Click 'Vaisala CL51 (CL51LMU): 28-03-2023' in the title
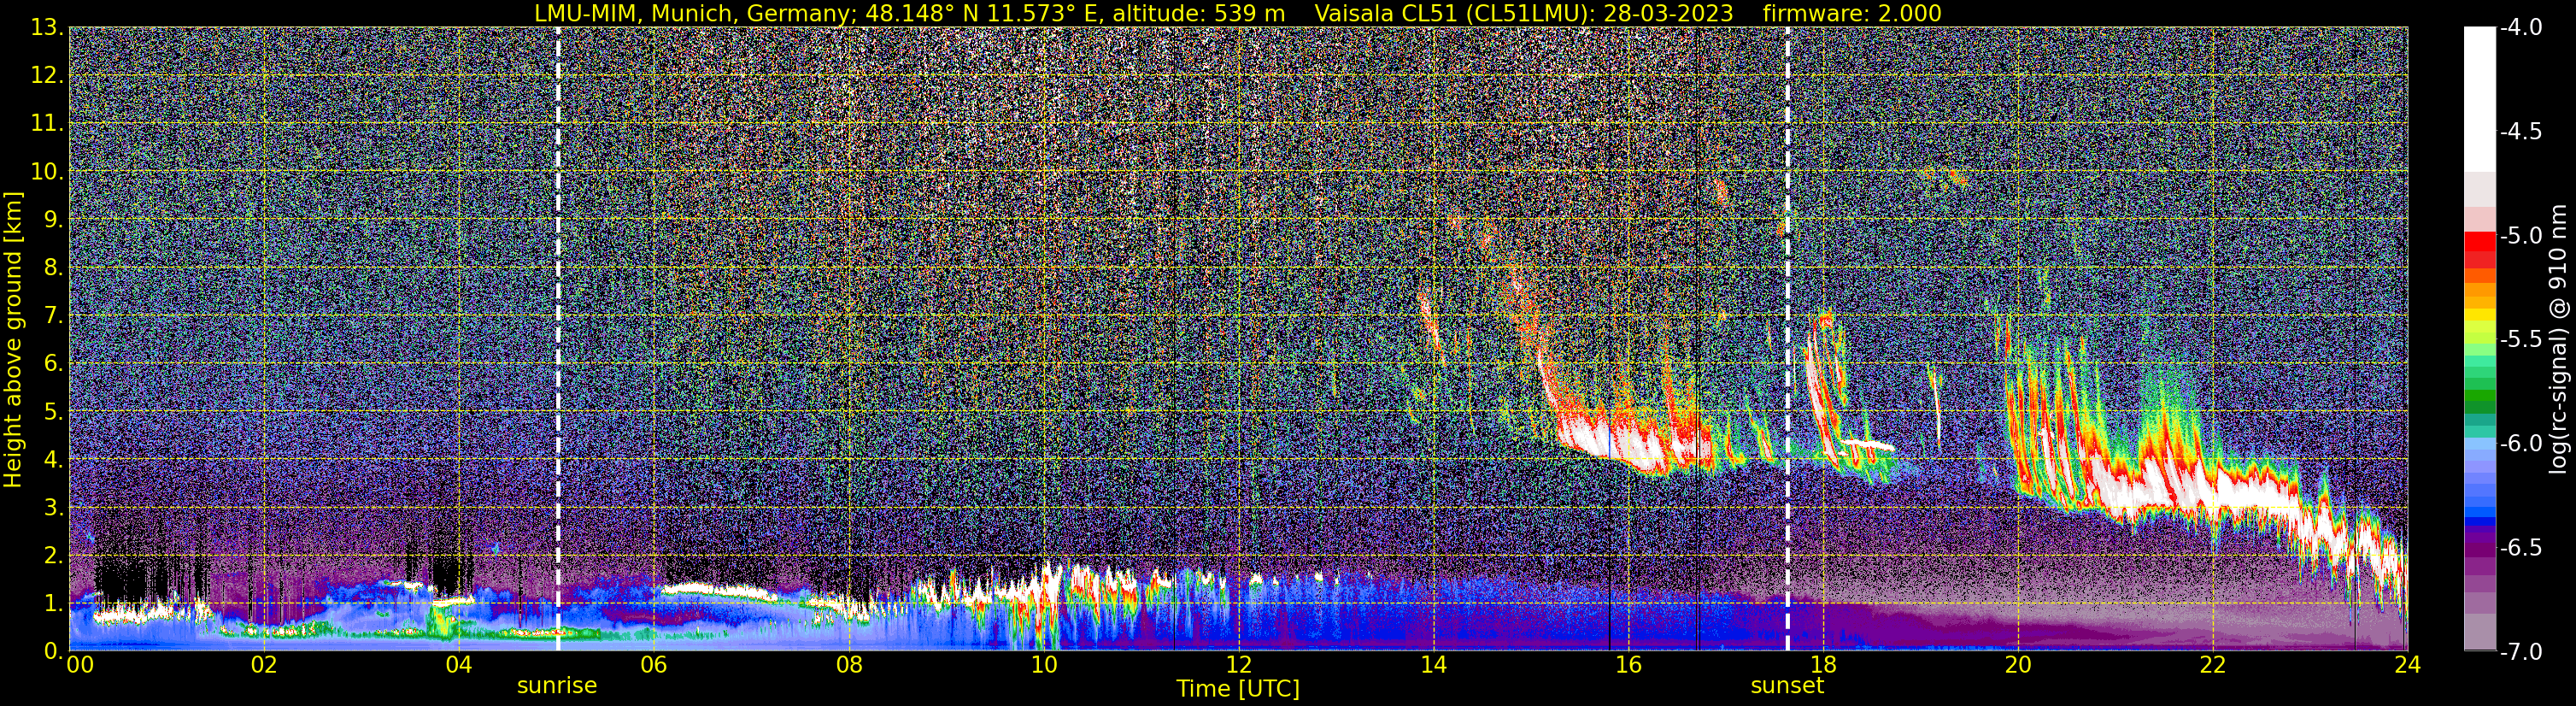The height and width of the screenshot is (706, 2576). (x=1524, y=14)
